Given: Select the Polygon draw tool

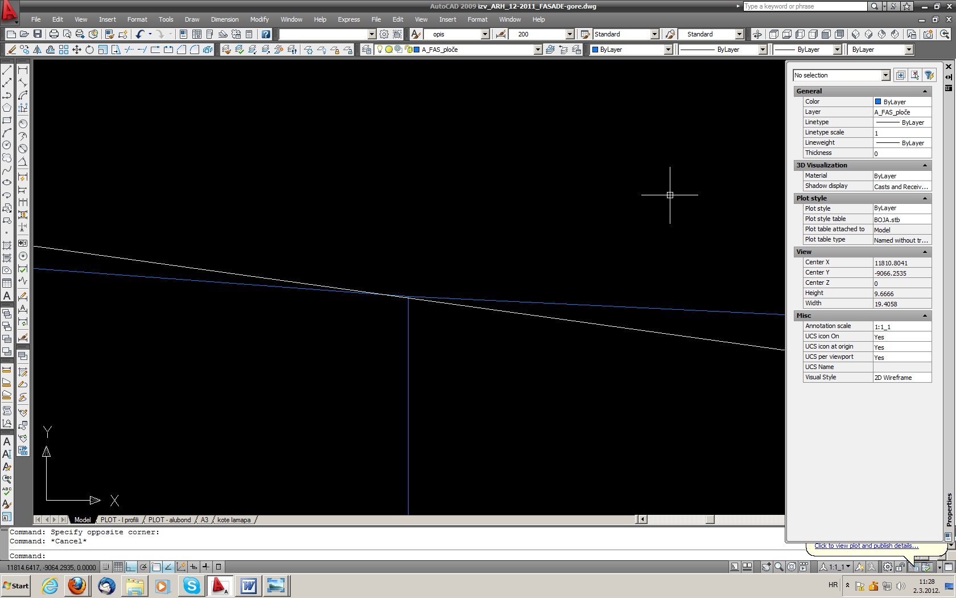Looking at the screenshot, I should tap(7, 108).
